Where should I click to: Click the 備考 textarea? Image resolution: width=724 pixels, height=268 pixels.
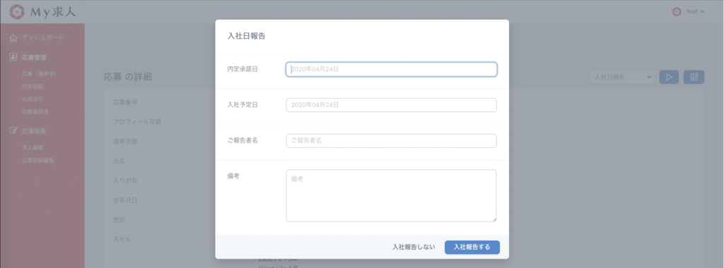(391, 195)
